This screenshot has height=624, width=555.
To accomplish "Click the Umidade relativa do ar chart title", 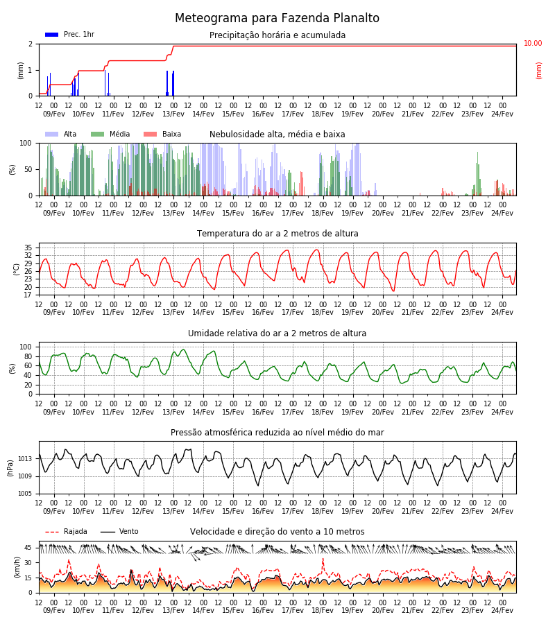I will (277, 333).
